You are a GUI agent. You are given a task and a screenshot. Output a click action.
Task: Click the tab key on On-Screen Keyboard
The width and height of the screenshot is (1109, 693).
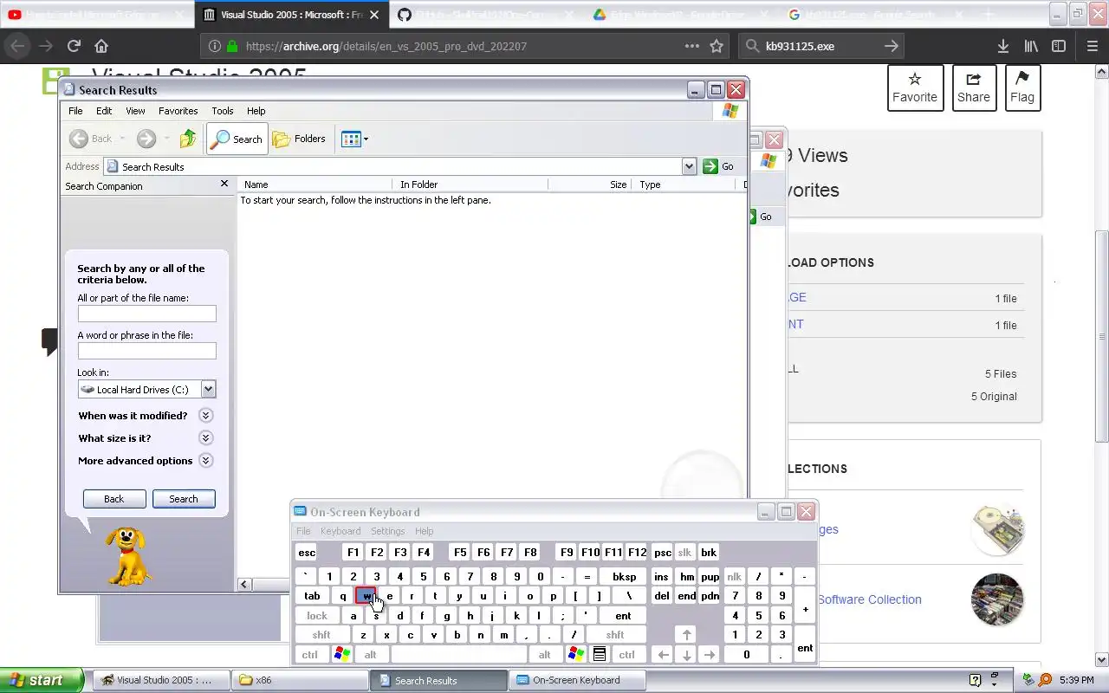click(x=312, y=596)
